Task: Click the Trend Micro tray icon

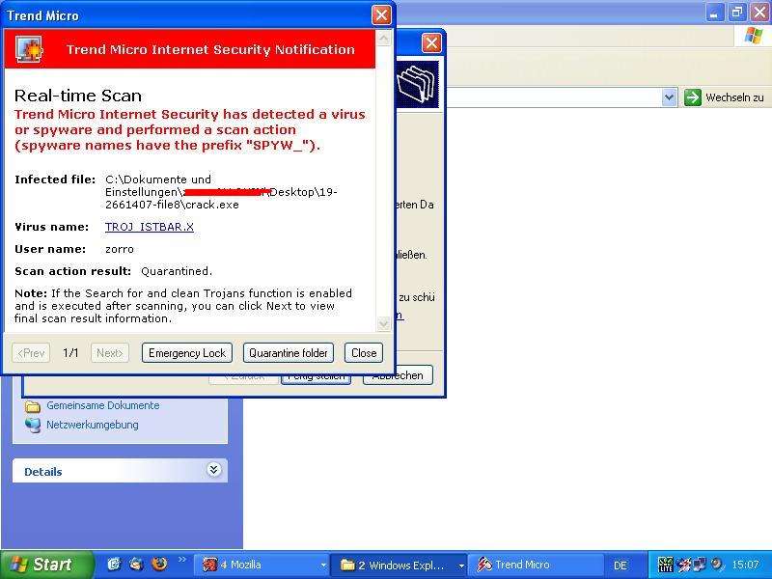Action: (x=683, y=565)
